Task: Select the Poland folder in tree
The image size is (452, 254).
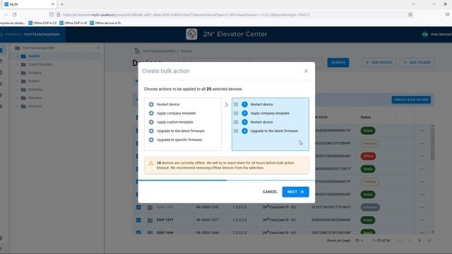Action: click(x=34, y=81)
